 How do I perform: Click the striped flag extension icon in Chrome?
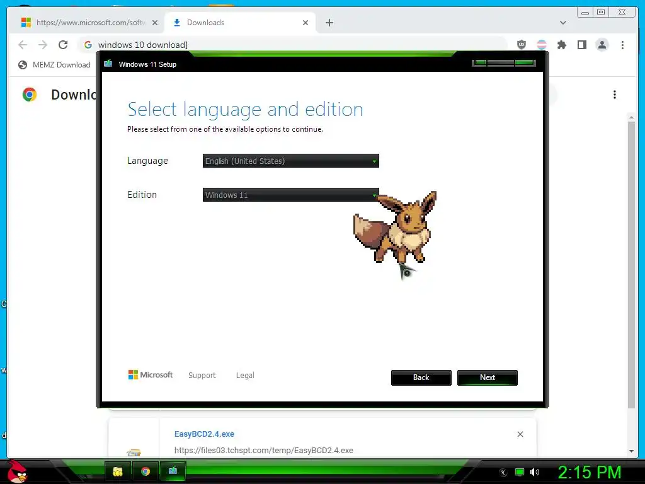[x=542, y=45]
